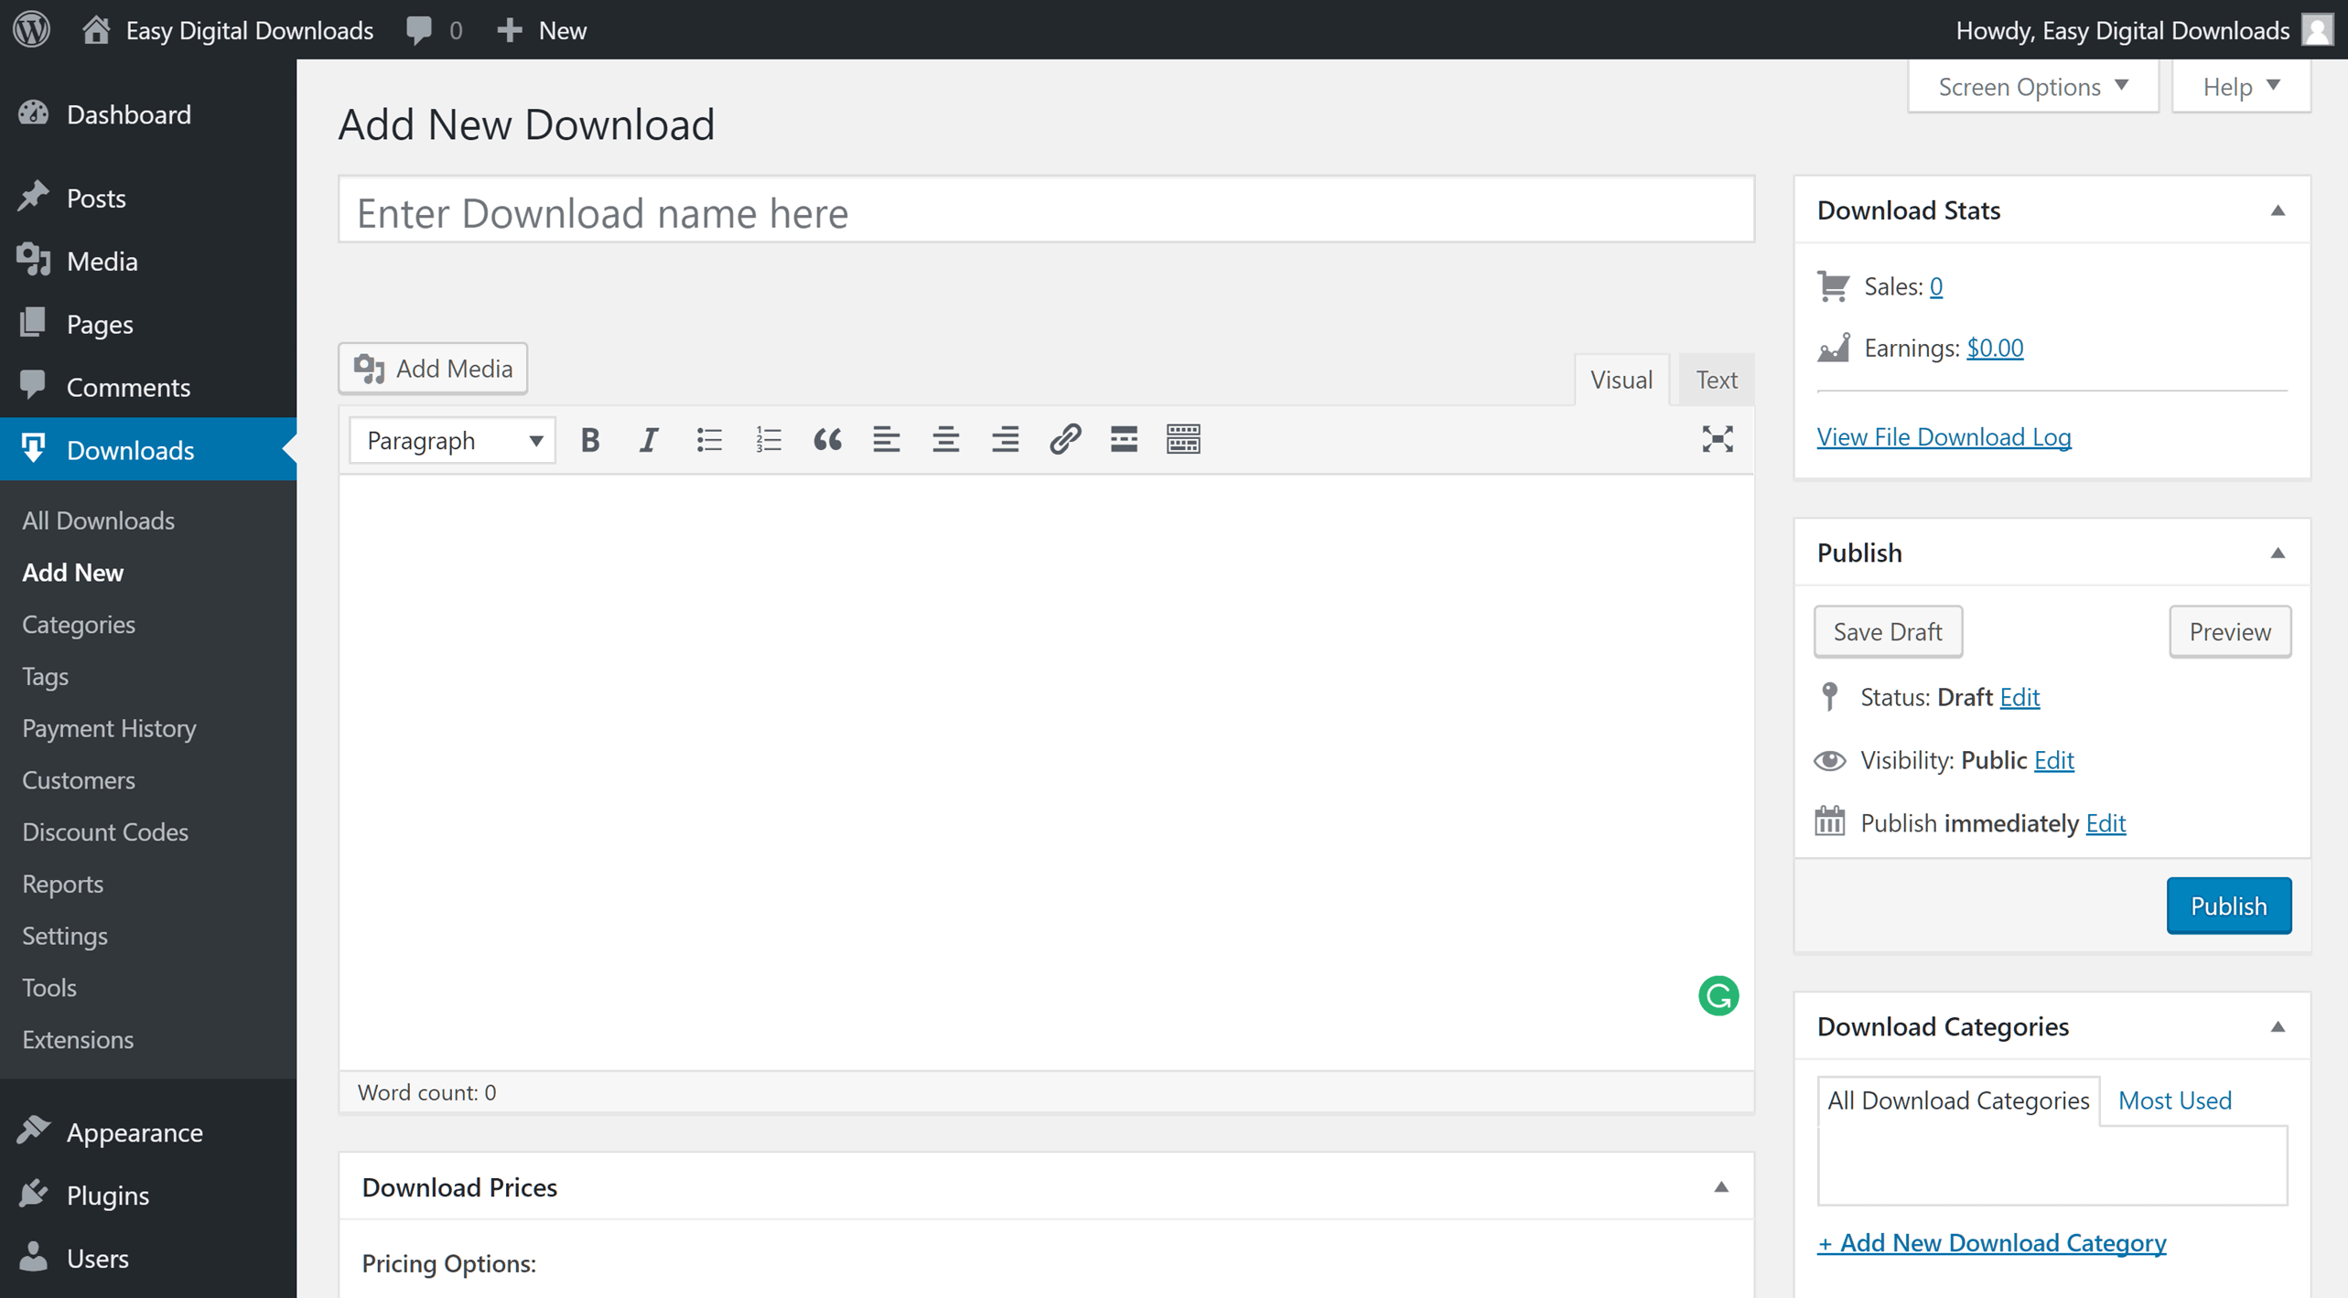
Task: Click the numbered list icon
Action: [767, 440]
